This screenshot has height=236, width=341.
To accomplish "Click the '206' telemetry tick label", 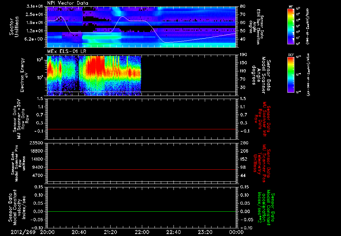I will 244,151.
